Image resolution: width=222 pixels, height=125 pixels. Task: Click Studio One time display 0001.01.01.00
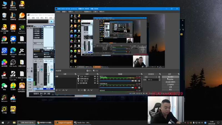tap(42, 94)
